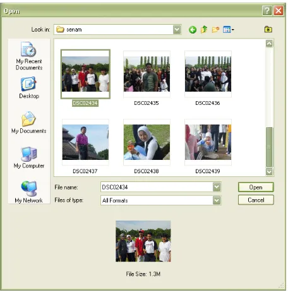This screenshot has width=288, height=292.
Task: Select the DSC02436 thumbnail
Action: [x=208, y=74]
